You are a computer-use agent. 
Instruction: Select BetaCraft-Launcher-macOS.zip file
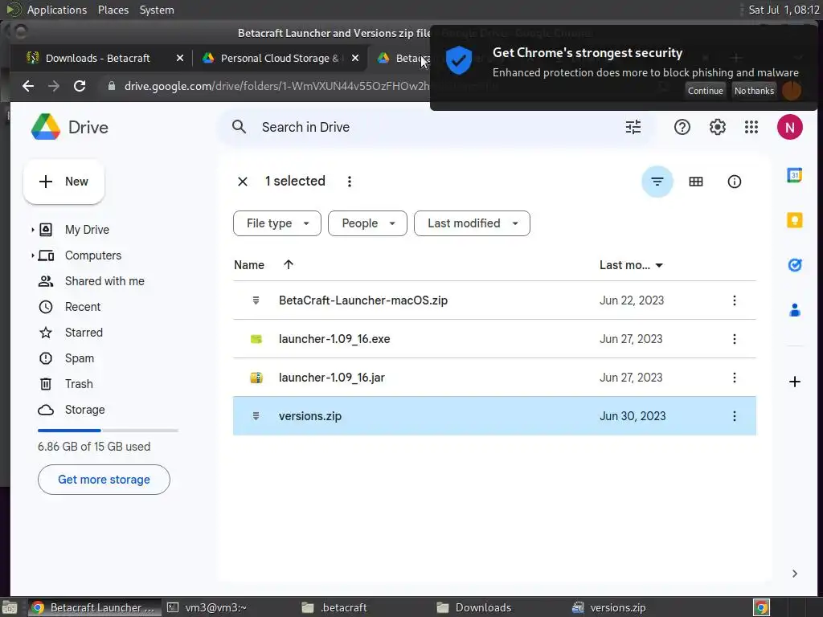(x=494, y=300)
